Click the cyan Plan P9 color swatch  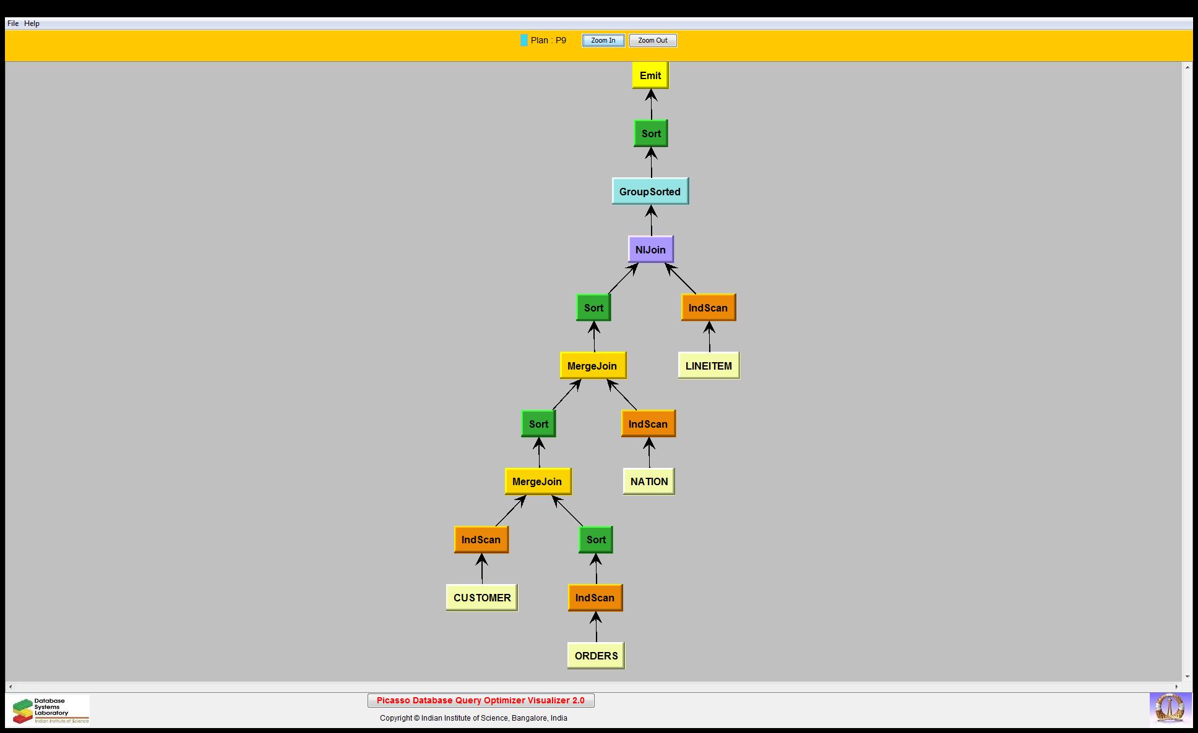coord(524,41)
